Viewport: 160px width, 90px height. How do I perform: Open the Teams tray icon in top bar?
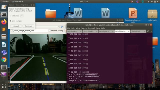(137, 1)
